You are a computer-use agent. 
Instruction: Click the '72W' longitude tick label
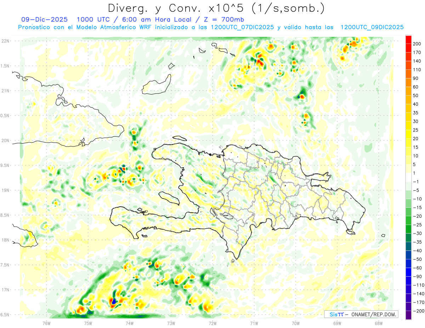(212, 323)
